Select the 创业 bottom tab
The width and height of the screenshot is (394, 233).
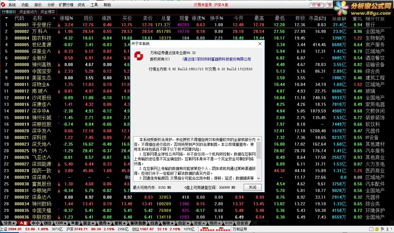(48, 223)
